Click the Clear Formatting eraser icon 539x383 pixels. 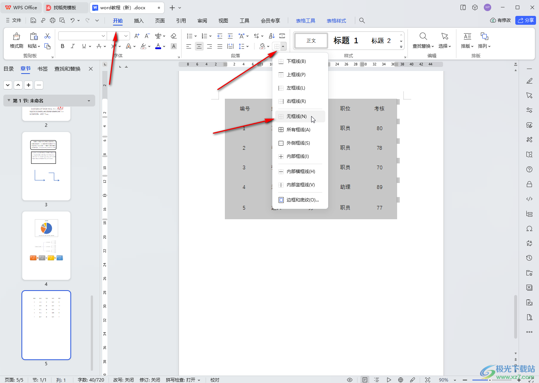click(173, 36)
